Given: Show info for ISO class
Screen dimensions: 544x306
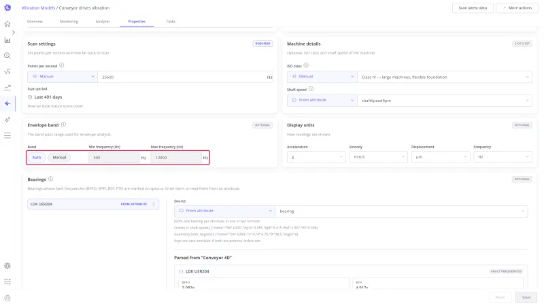Looking at the screenshot, I should click(x=306, y=65).
